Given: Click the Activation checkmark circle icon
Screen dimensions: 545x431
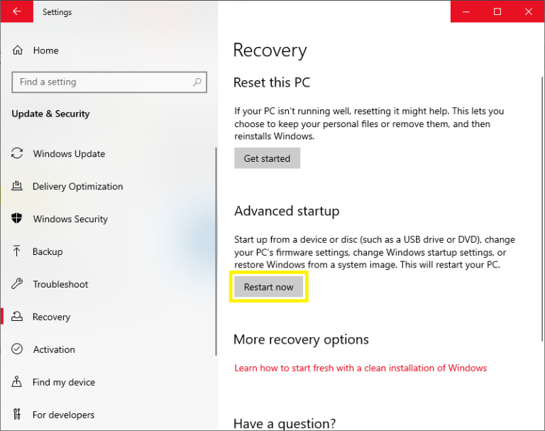Looking at the screenshot, I should [17, 349].
